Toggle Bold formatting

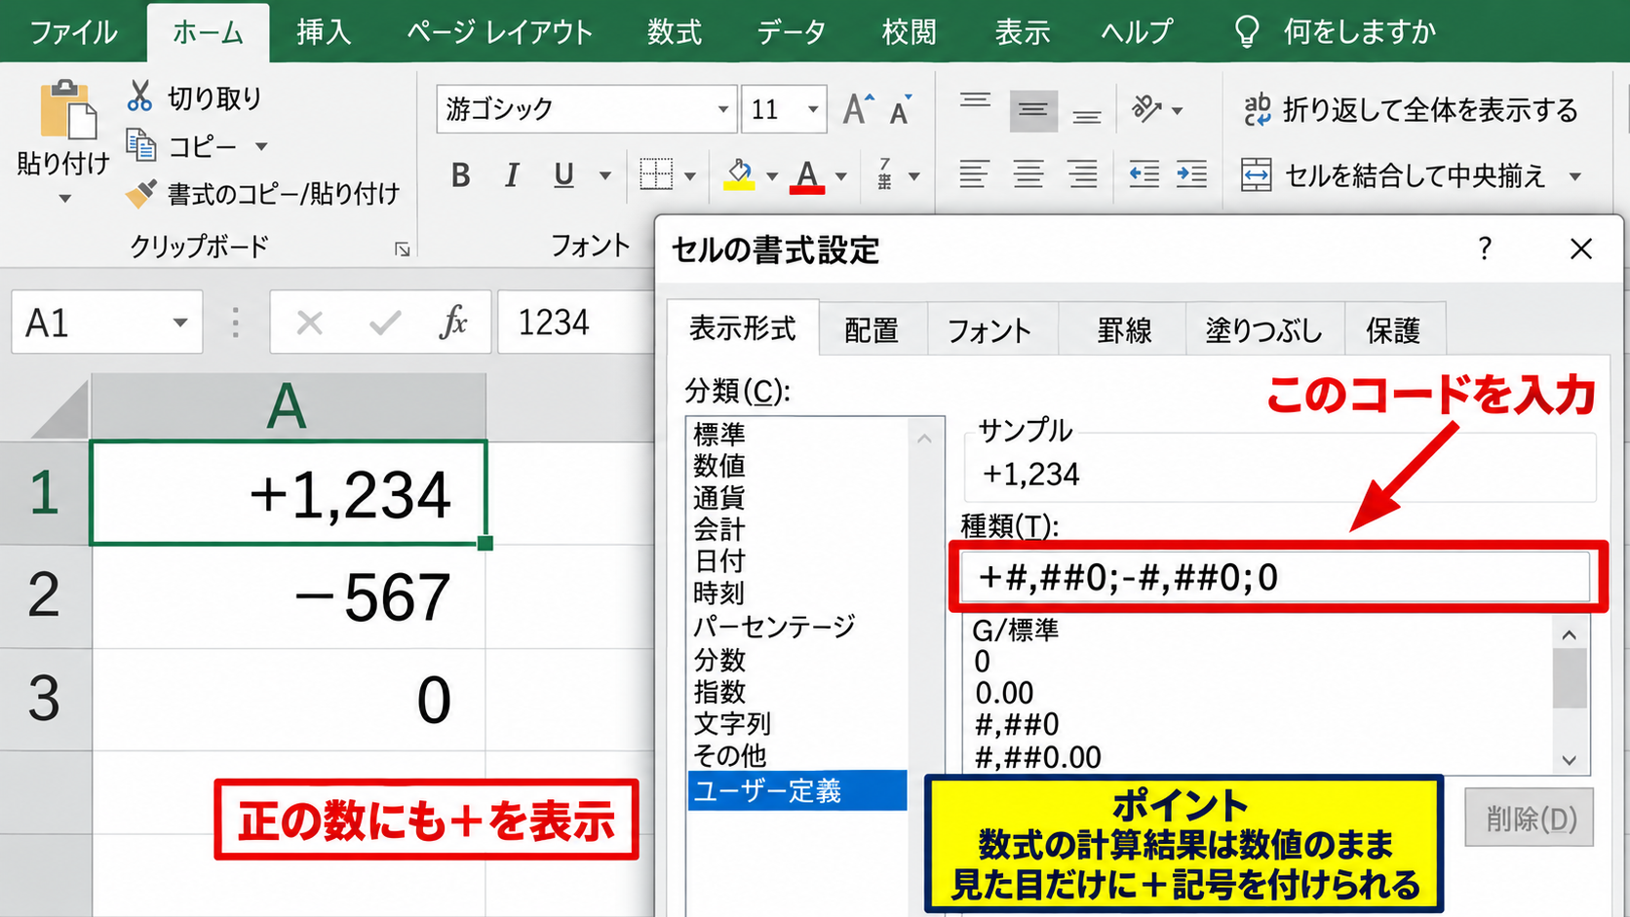tap(461, 175)
